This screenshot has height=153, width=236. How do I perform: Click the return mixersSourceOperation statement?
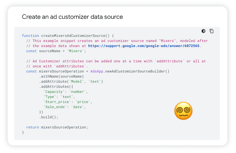tap(57, 127)
